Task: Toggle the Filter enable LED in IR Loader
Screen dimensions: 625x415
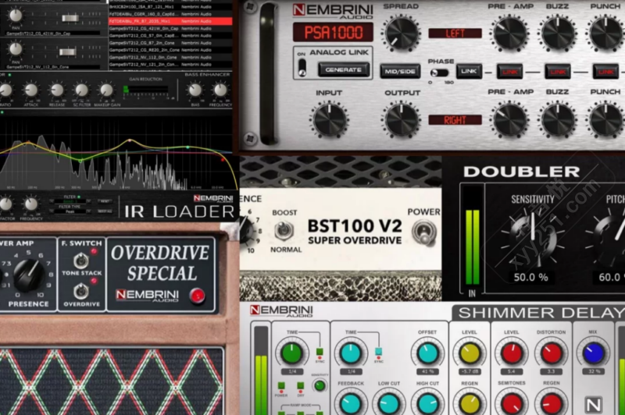Action: click(x=79, y=197)
